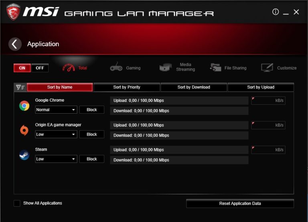
Task: Open Google Chrome priority dropdown set to Normal
Action: pos(56,110)
